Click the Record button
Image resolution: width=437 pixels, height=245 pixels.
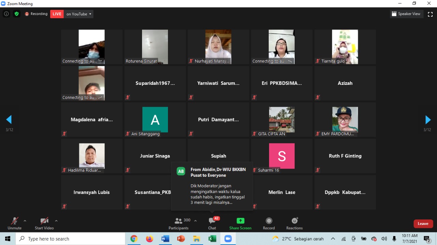click(269, 223)
